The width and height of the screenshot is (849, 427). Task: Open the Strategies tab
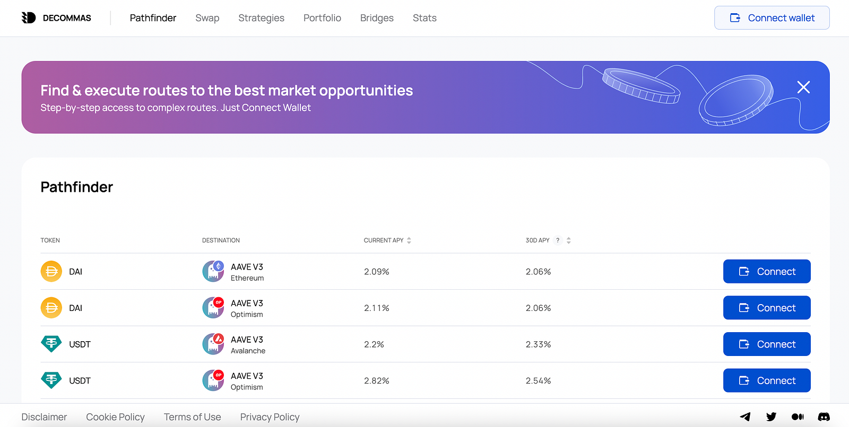click(x=261, y=18)
